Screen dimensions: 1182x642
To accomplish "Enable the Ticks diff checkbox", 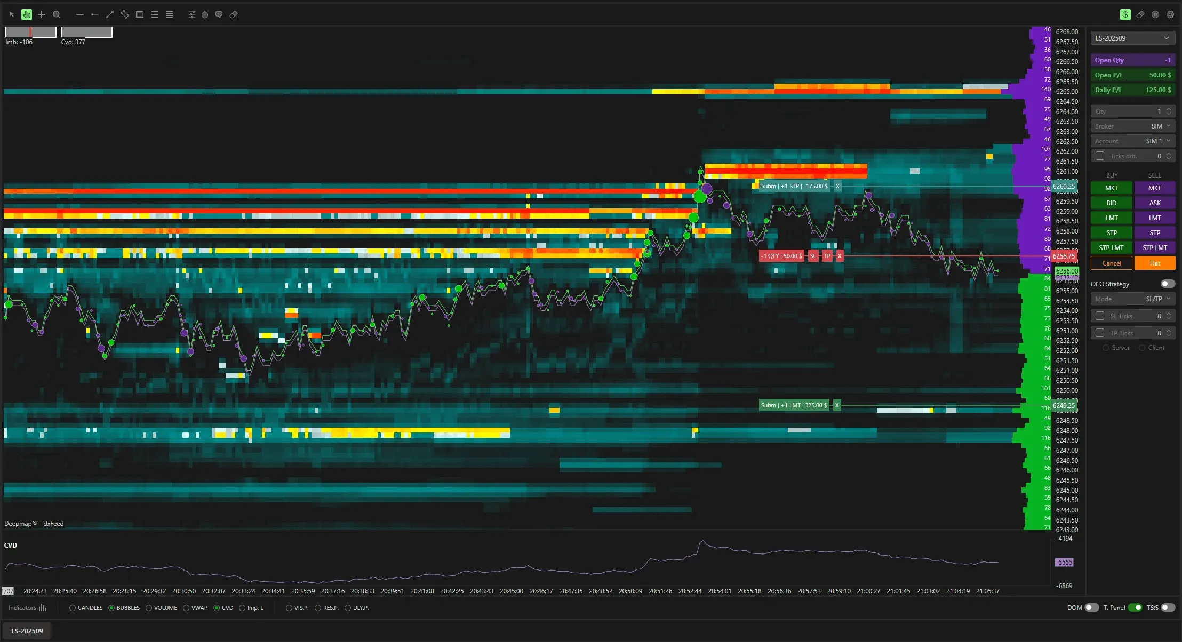I will click(x=1101, y=155).
